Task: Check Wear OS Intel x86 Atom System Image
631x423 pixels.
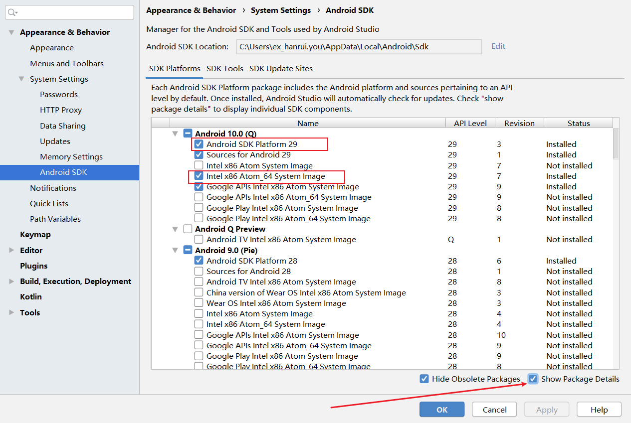Action: 199,303
